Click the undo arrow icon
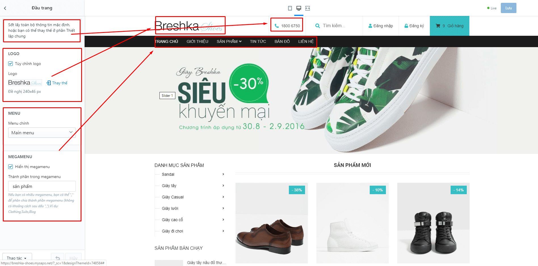This screenshot has width=538, height=266. [58, 258]
